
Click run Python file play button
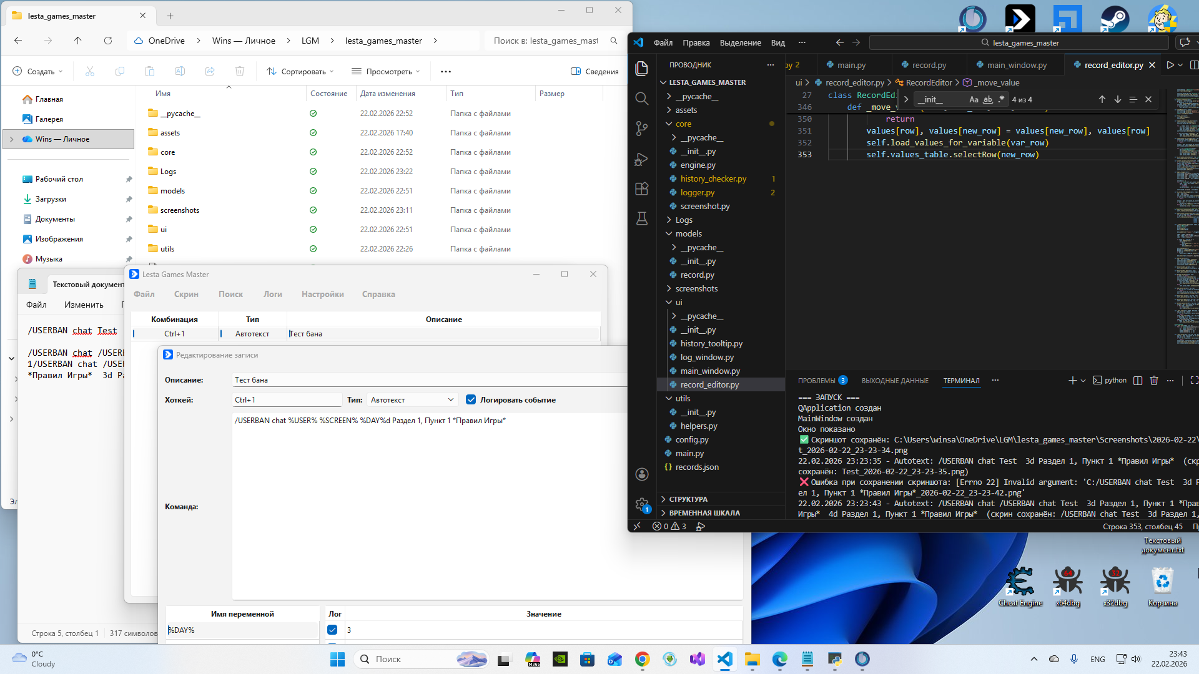point(1170,65)
